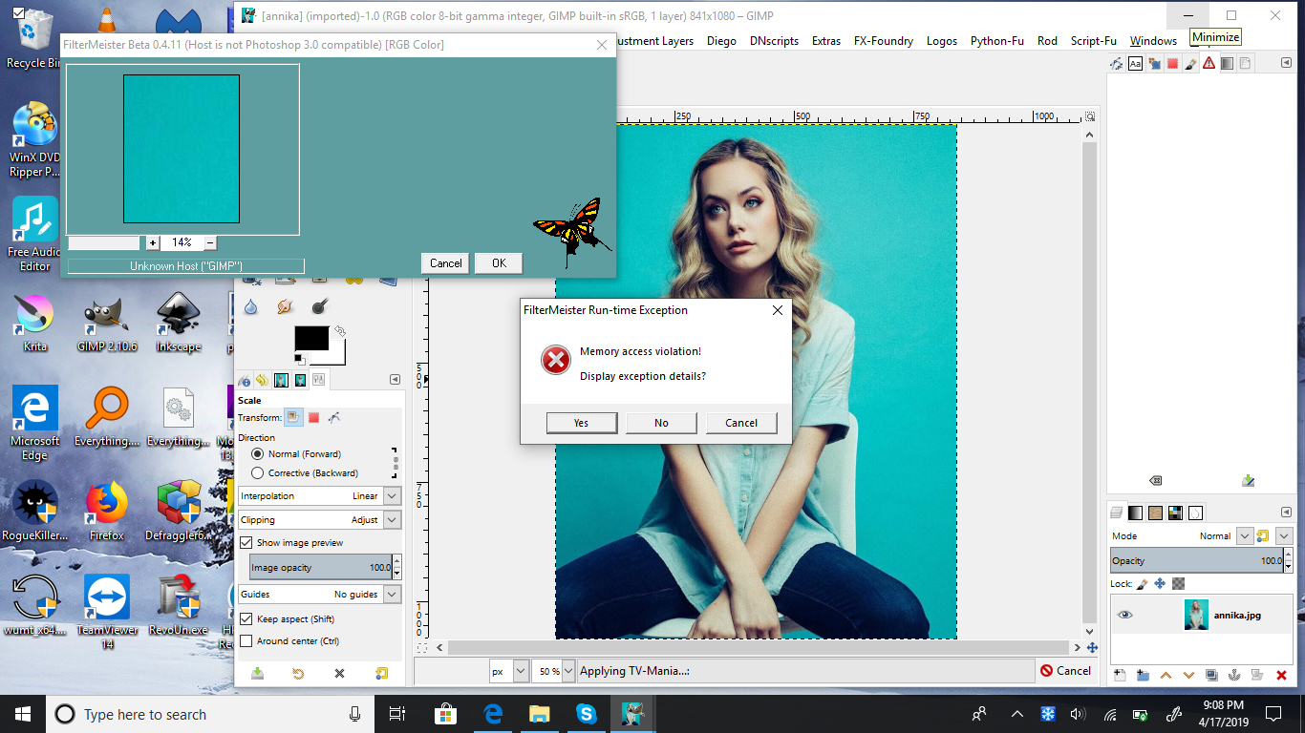
Task: Open the Script-Fu menu
Action: [x=1093, y=41]
